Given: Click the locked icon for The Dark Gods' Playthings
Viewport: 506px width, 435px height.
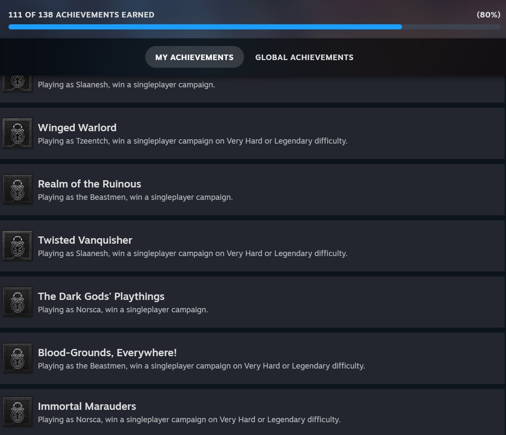Looking at the screenshot, I should 17,302.
